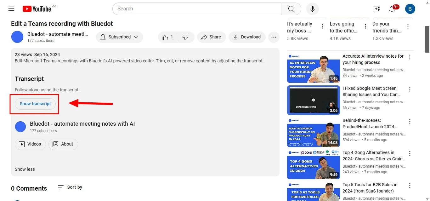Viewport: 430px width, 201px height.
Task: Start voice search with microphone
Action: 312,9
